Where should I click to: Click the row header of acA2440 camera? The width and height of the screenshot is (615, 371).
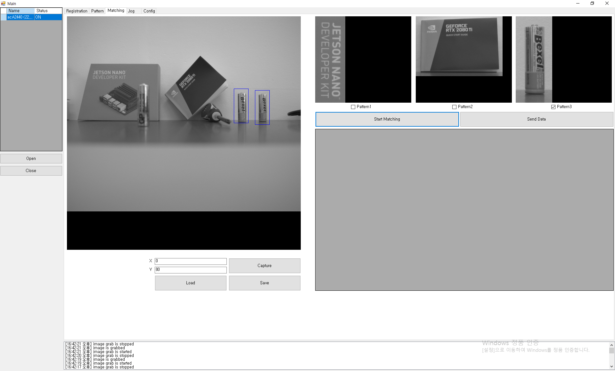point(4,17)
